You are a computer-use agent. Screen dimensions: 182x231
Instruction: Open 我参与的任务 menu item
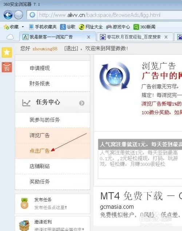(x=52, y=120)
